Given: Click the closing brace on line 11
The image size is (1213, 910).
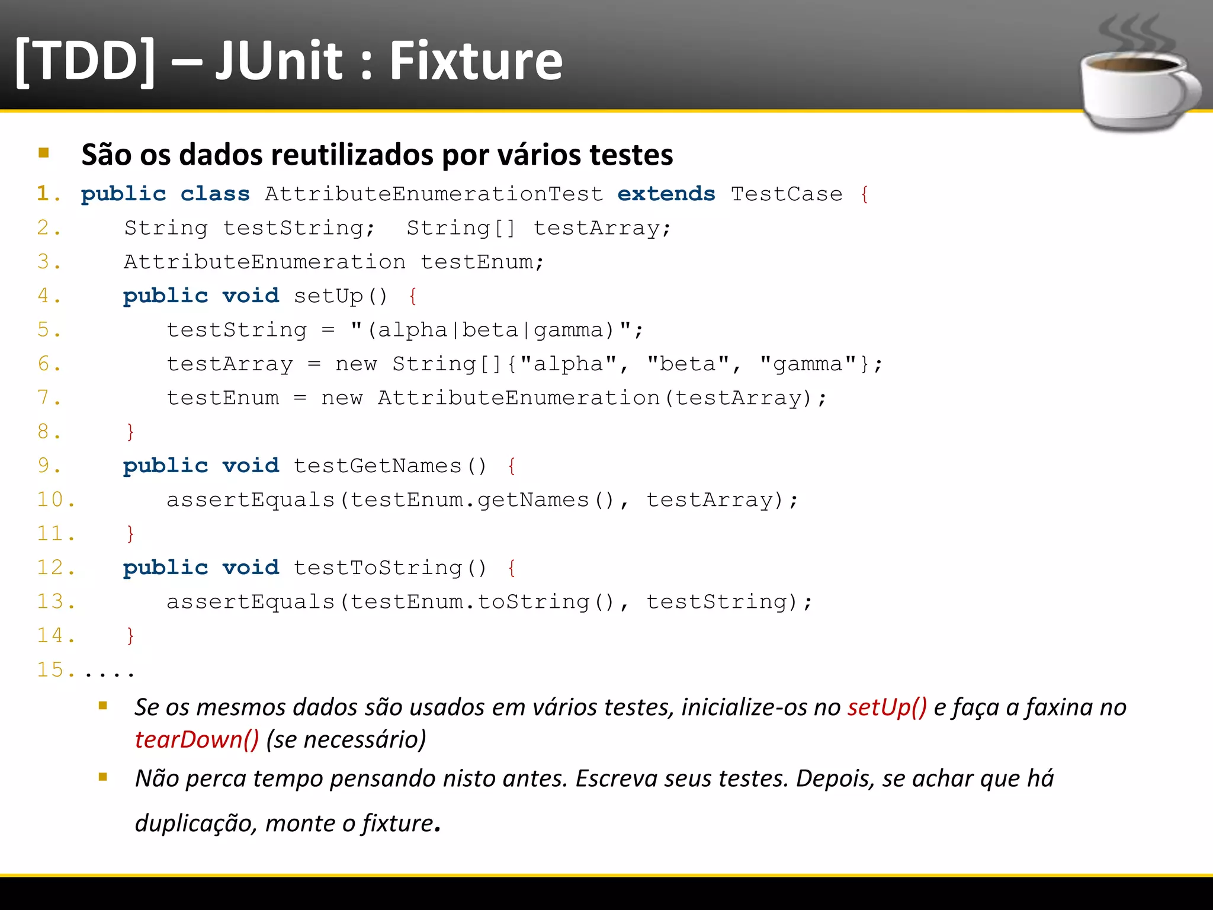Looking at the screenshot, I should point(130,534).
